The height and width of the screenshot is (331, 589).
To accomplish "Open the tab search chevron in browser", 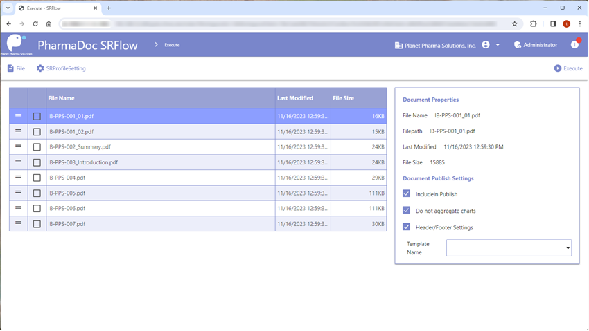I will [x=8, y=8].
